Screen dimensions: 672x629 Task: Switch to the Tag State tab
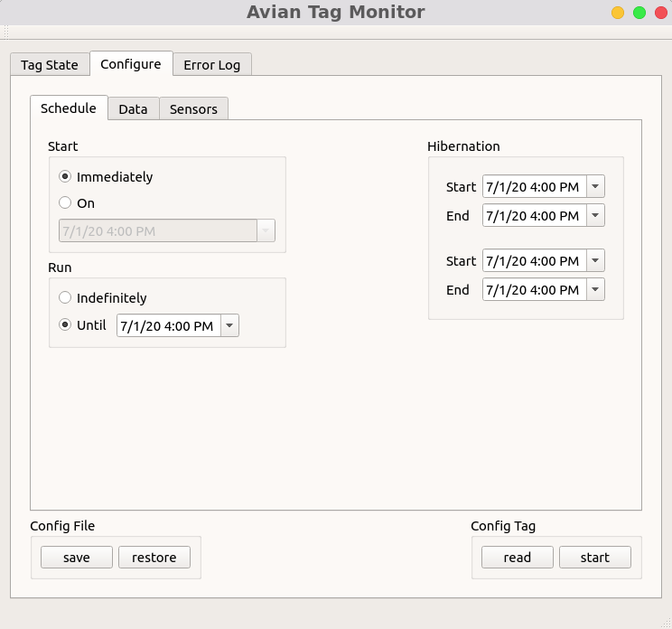click(x=50, y=65)
